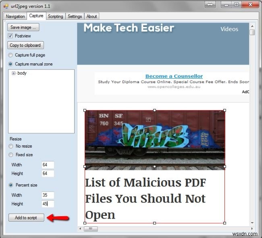262x238 pixels.
Task: Click the horizontal scrollbar left arrow
Action: click(80, 229)
